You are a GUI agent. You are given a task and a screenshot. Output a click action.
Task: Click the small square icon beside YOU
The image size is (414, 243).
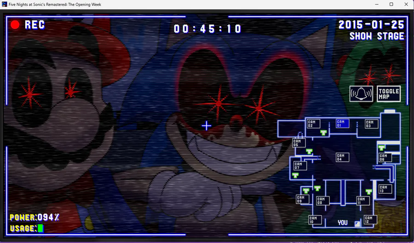[x=357, y=224]
